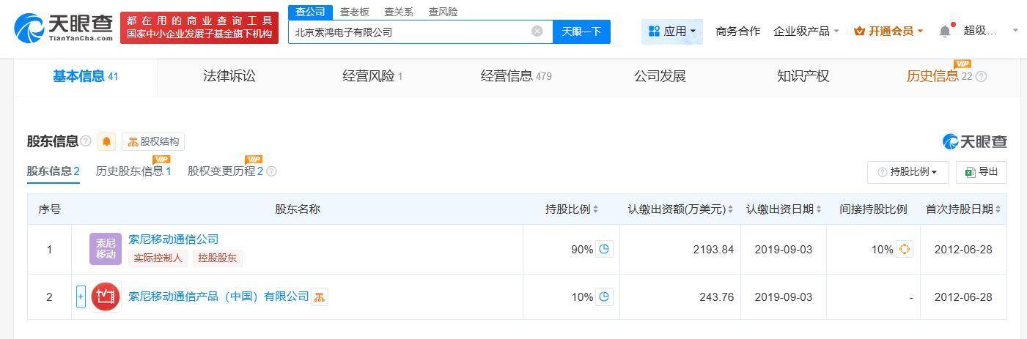This screenshot has height=339, width=1027.
Task: Select the 查公司 search tab
Action: [309, 12]
